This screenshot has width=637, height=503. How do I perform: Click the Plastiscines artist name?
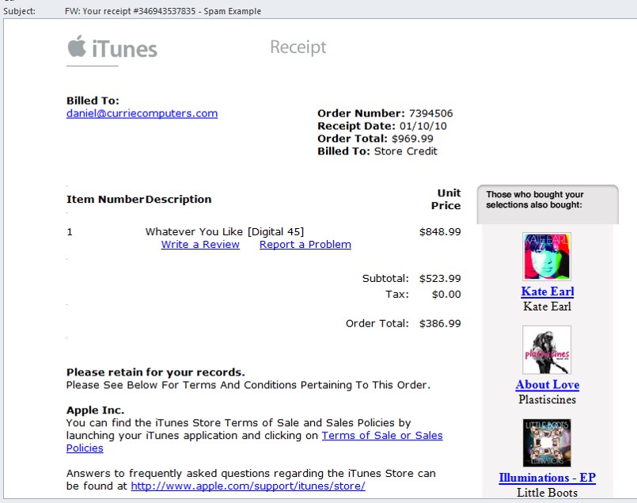click(x=548, y=400)
